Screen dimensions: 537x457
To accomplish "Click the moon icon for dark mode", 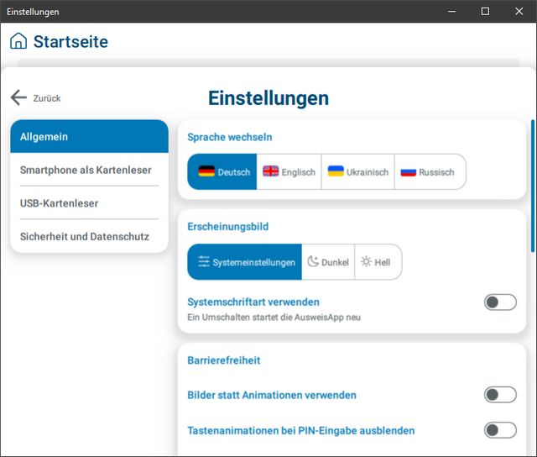I will (x=313, y=261).
